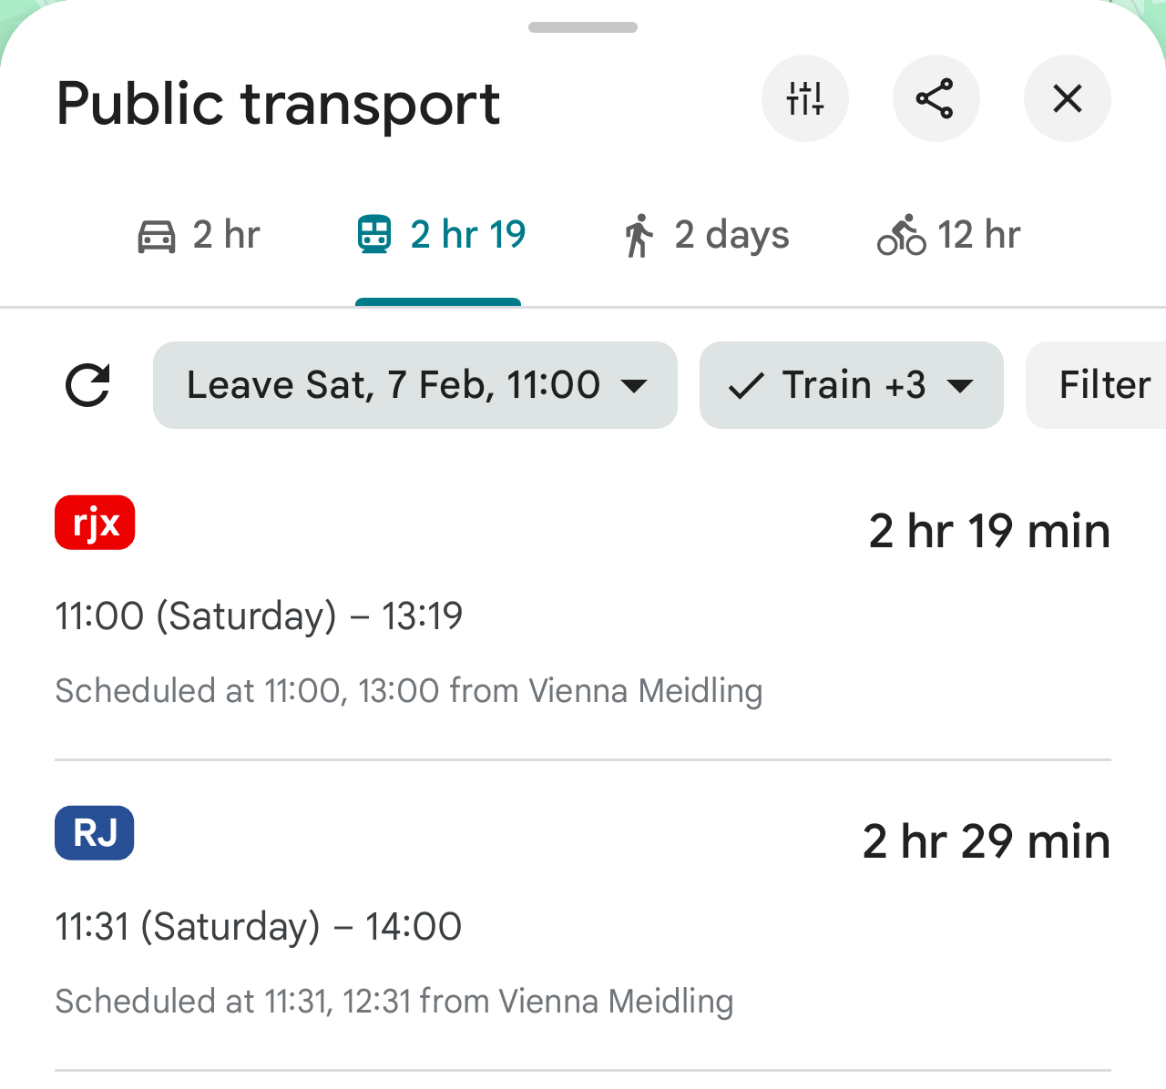
Task: Click the red rjx route badge
Action: coord(94,523)
